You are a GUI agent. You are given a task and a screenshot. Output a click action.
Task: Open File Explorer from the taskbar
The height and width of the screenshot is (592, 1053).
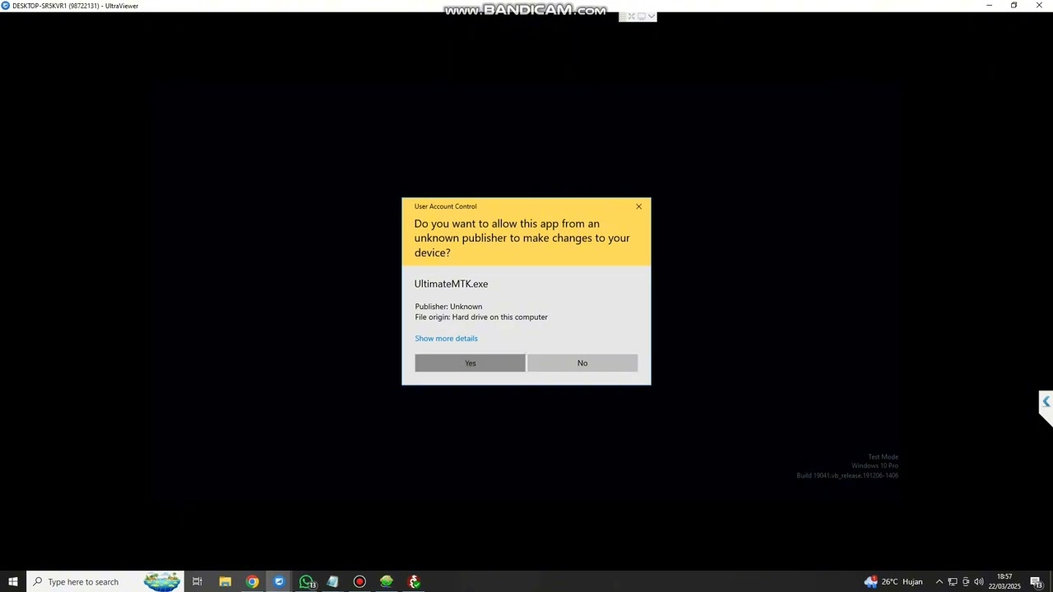(225, 581)
